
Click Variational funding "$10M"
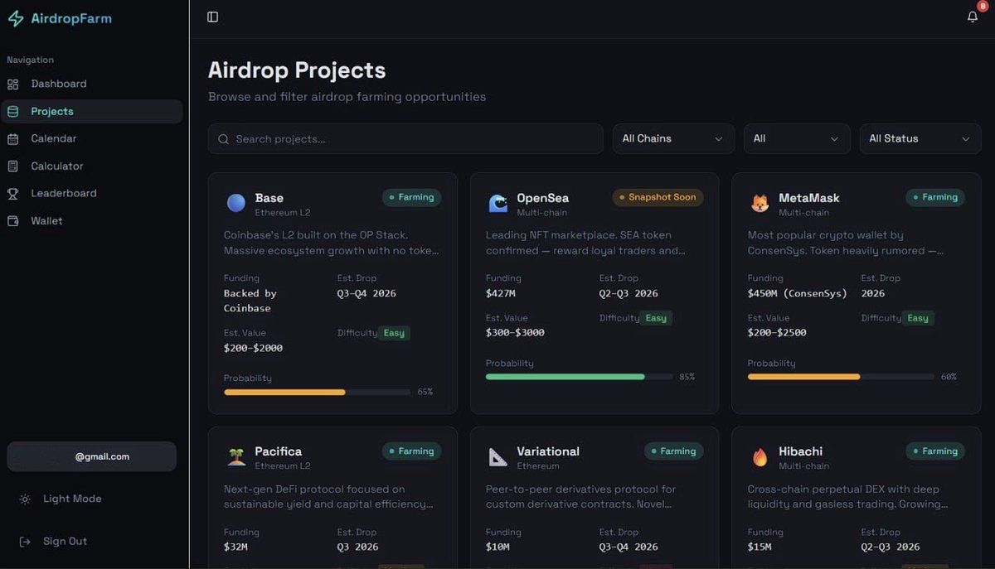[498, 547]
